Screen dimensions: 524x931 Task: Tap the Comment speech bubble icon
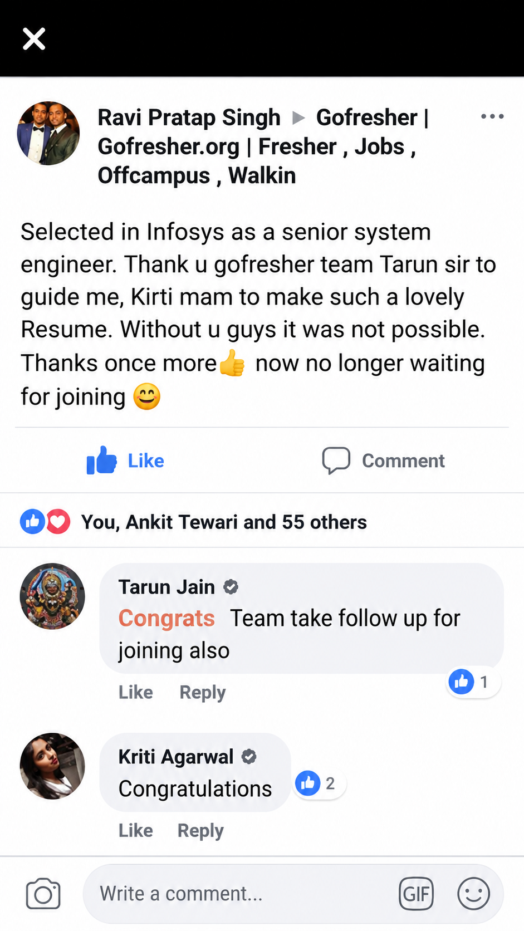tap(336, 460)
